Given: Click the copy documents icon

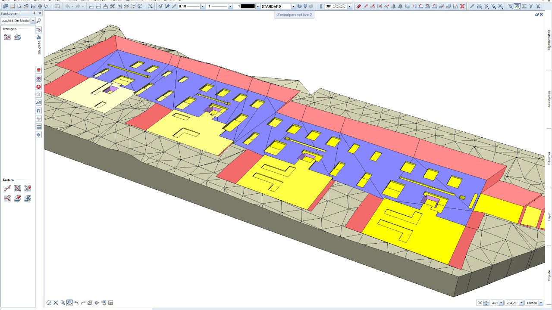Looking at the screenshot, I should pos(407,6).
